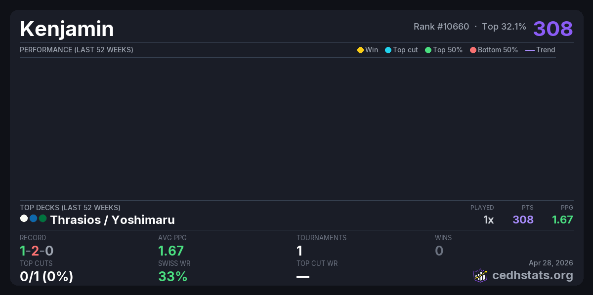Click the 0/1 (0%) top cuts value
Viewport: 593px width, 295px height.
click(46, 277)
